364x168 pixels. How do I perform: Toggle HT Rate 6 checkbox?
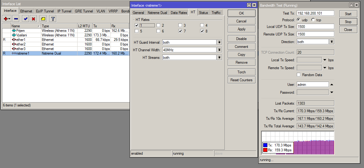pyautogui.click(x=159, y=31)
